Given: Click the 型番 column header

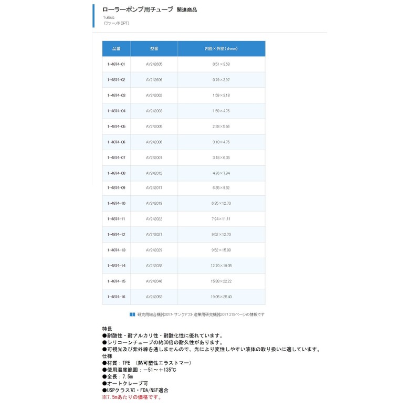Looking at the screenshot, I should (154, 48).
